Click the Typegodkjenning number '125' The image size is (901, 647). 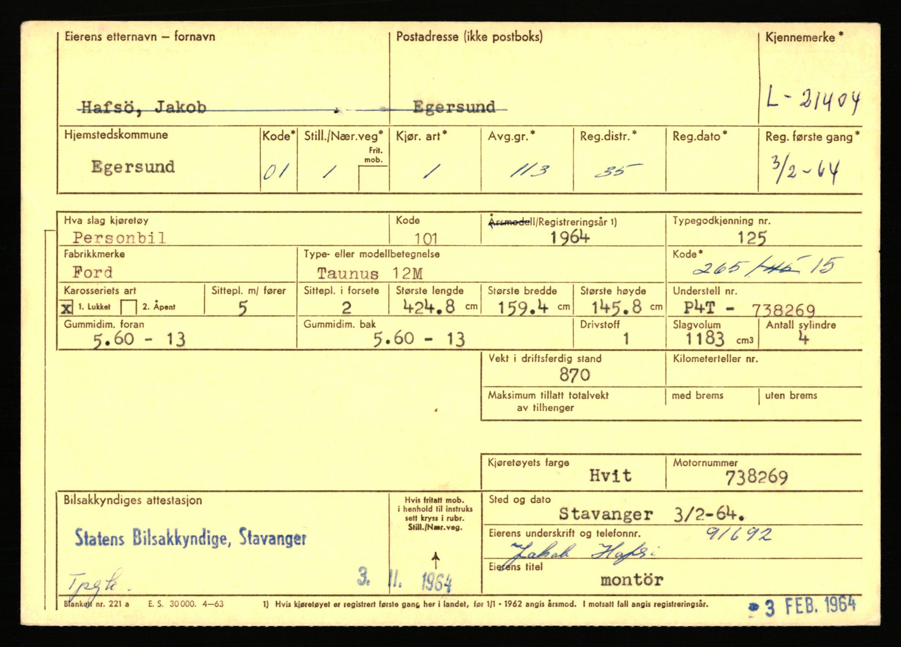coord(752,238)
